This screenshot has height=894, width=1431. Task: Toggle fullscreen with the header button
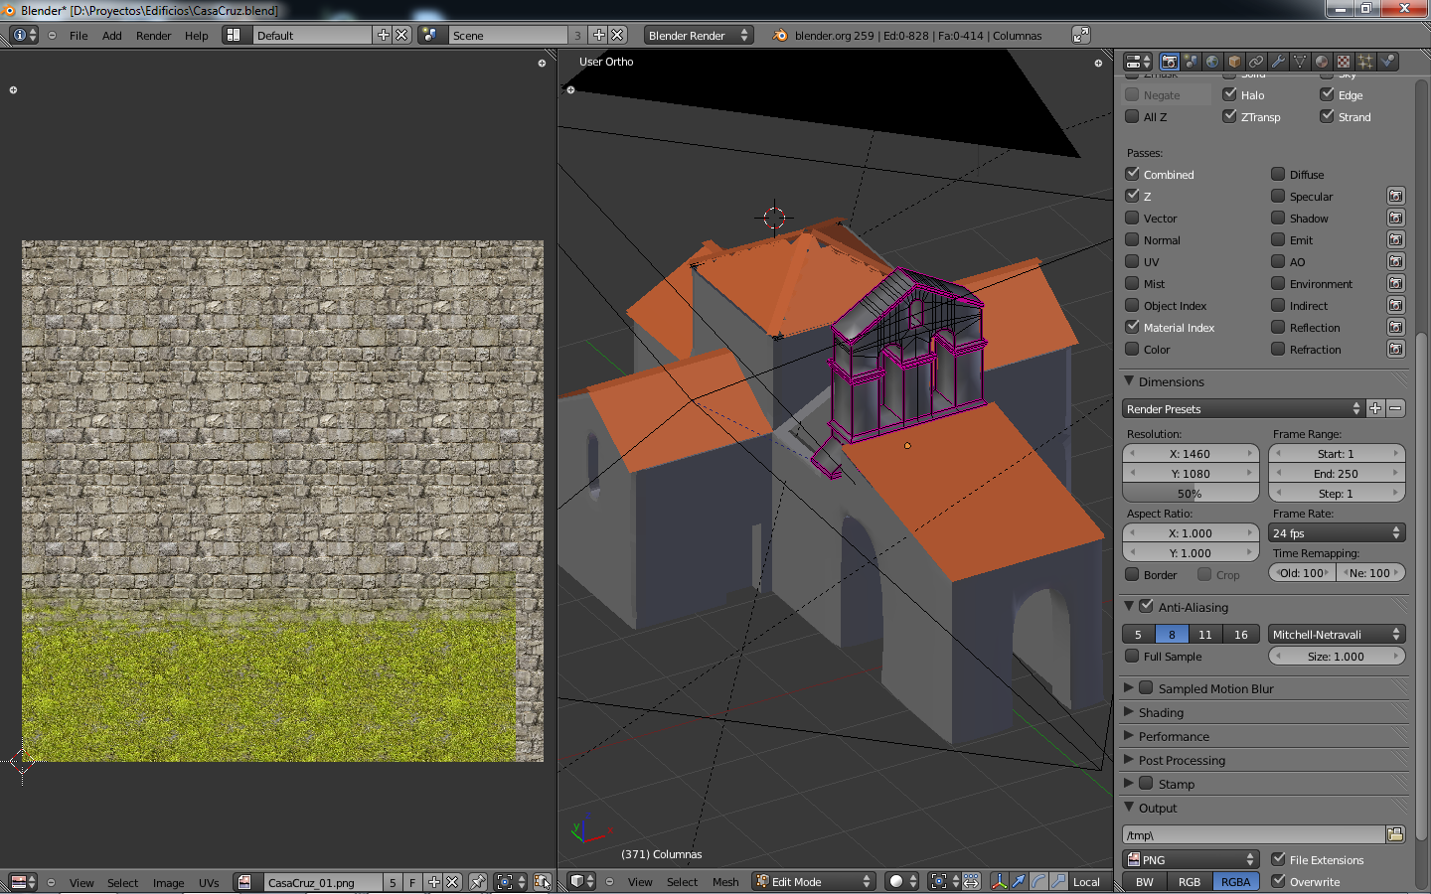point(1081,35)
